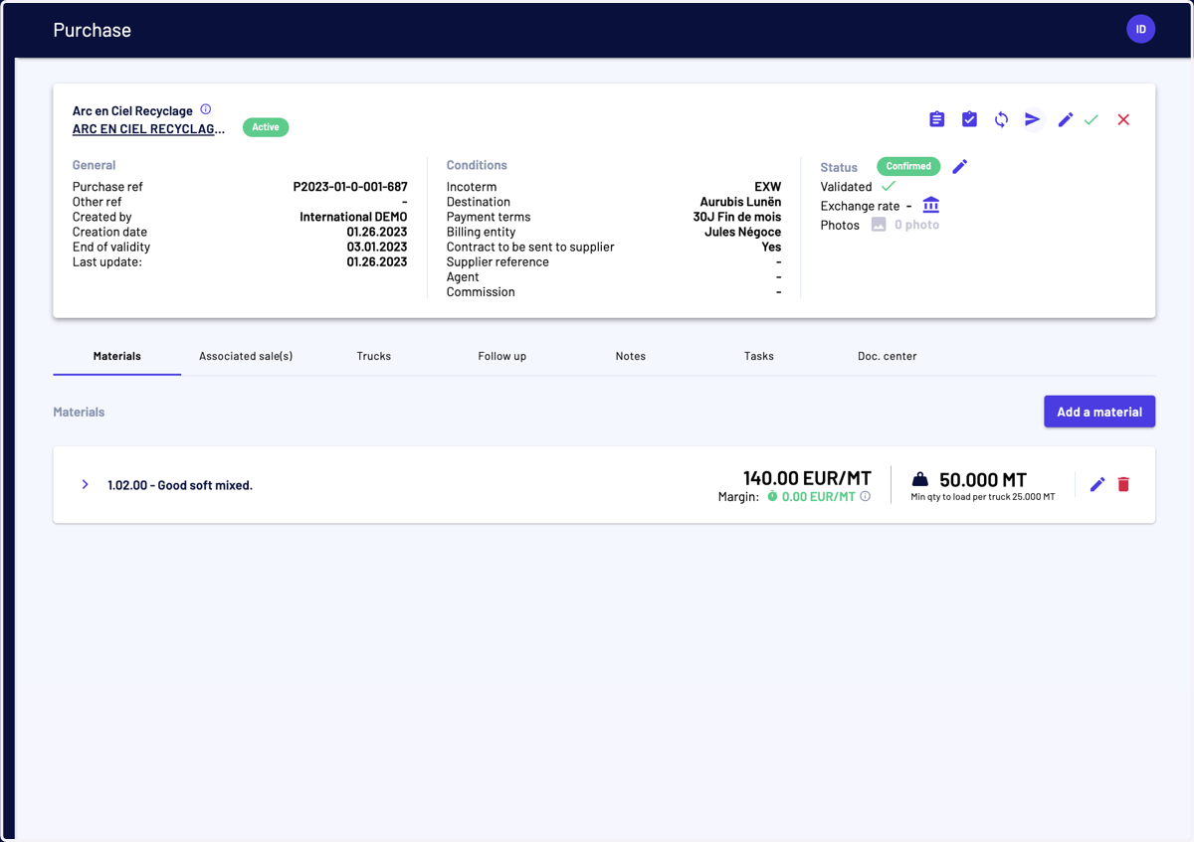Click the 50.000 MT quantity
1194x842 pixels.
983,479
